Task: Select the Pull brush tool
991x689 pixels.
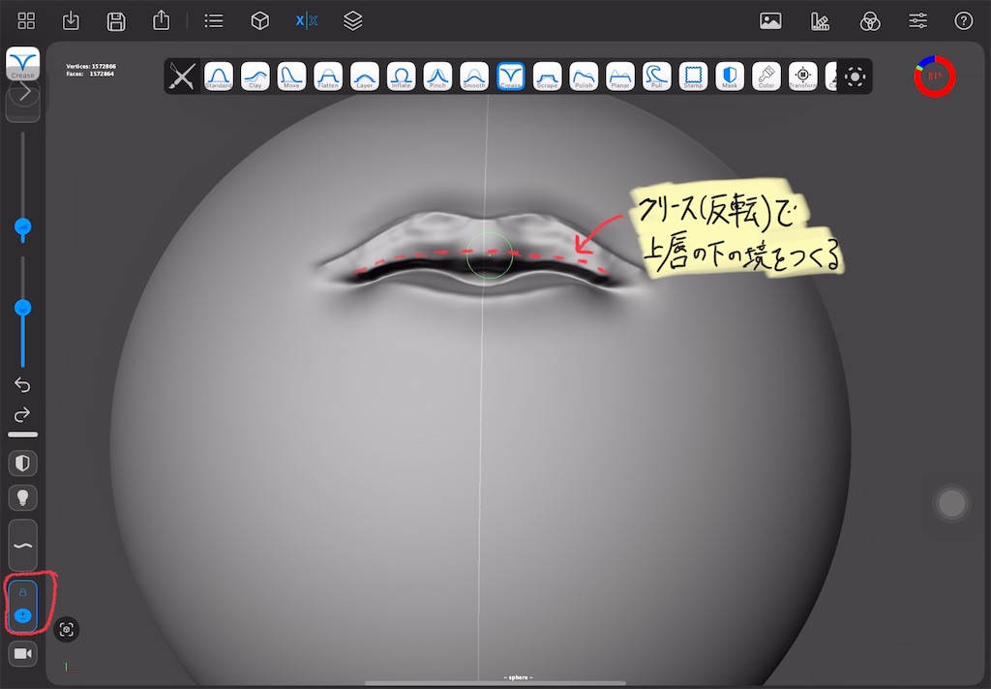Action: 657,75
